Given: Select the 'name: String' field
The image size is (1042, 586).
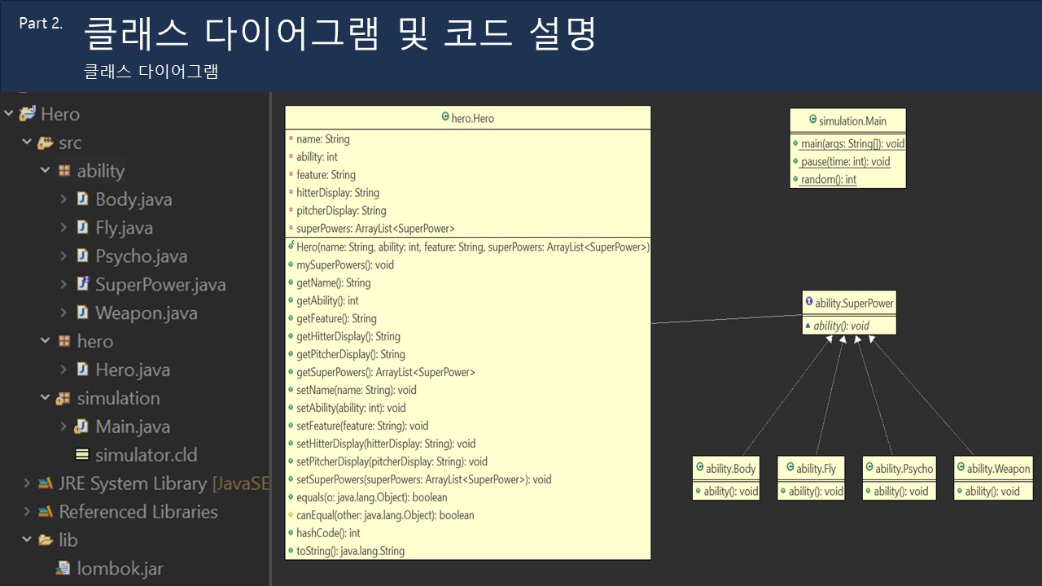Looking at the screenshot, I should [x=323, y=139].
